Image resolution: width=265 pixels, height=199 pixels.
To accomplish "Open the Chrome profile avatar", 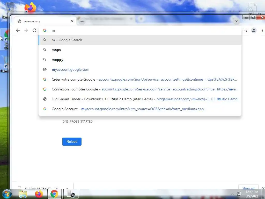I will click(254, 31).
